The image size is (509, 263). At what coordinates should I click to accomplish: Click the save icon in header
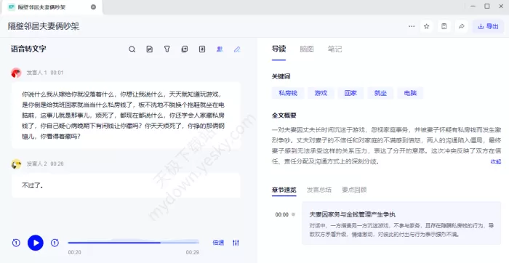(444, 27)
